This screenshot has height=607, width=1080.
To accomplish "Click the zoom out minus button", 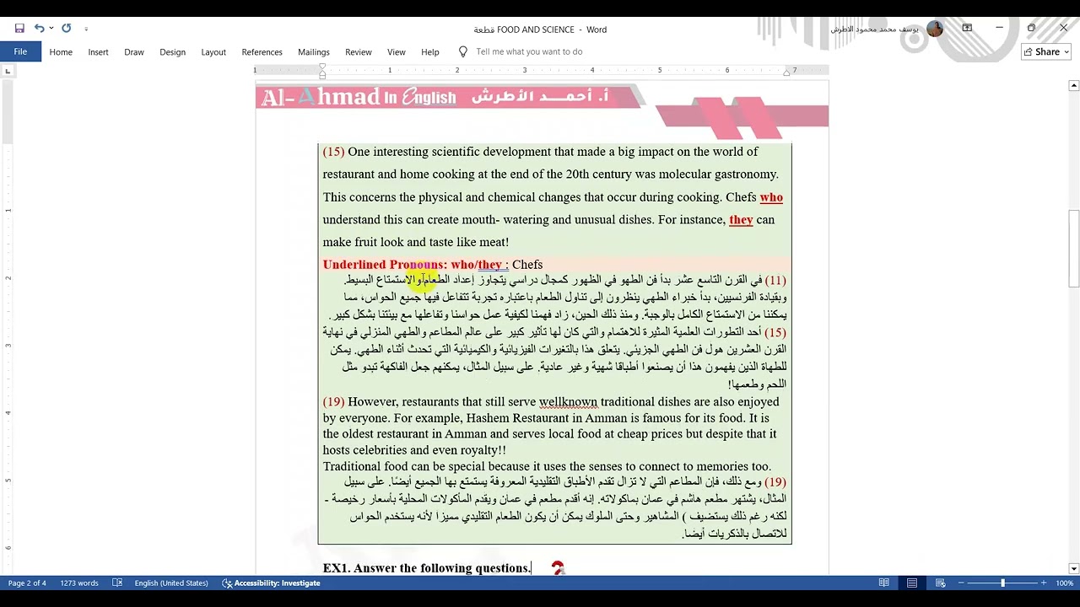I will pyautogui.click(x=962, y=583).
